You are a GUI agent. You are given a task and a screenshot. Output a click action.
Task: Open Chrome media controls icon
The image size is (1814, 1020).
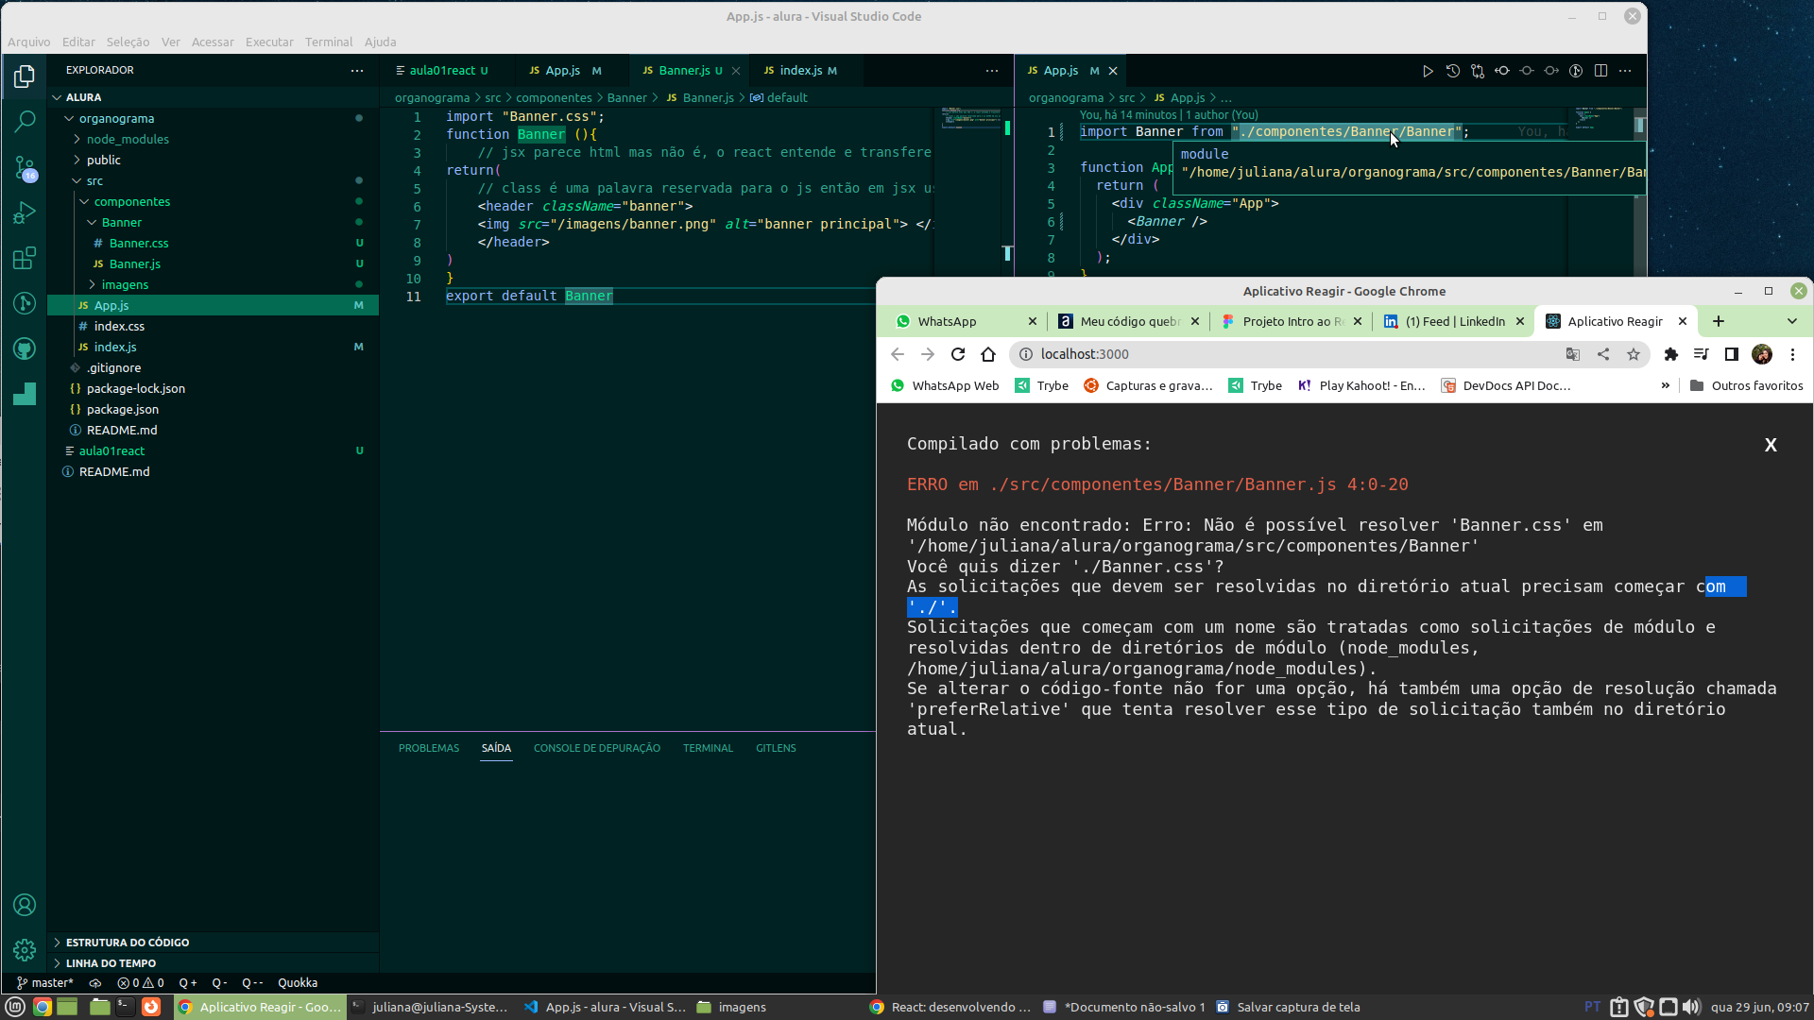1702,354
